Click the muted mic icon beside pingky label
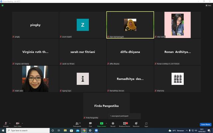213x133 pixels. 13,37
